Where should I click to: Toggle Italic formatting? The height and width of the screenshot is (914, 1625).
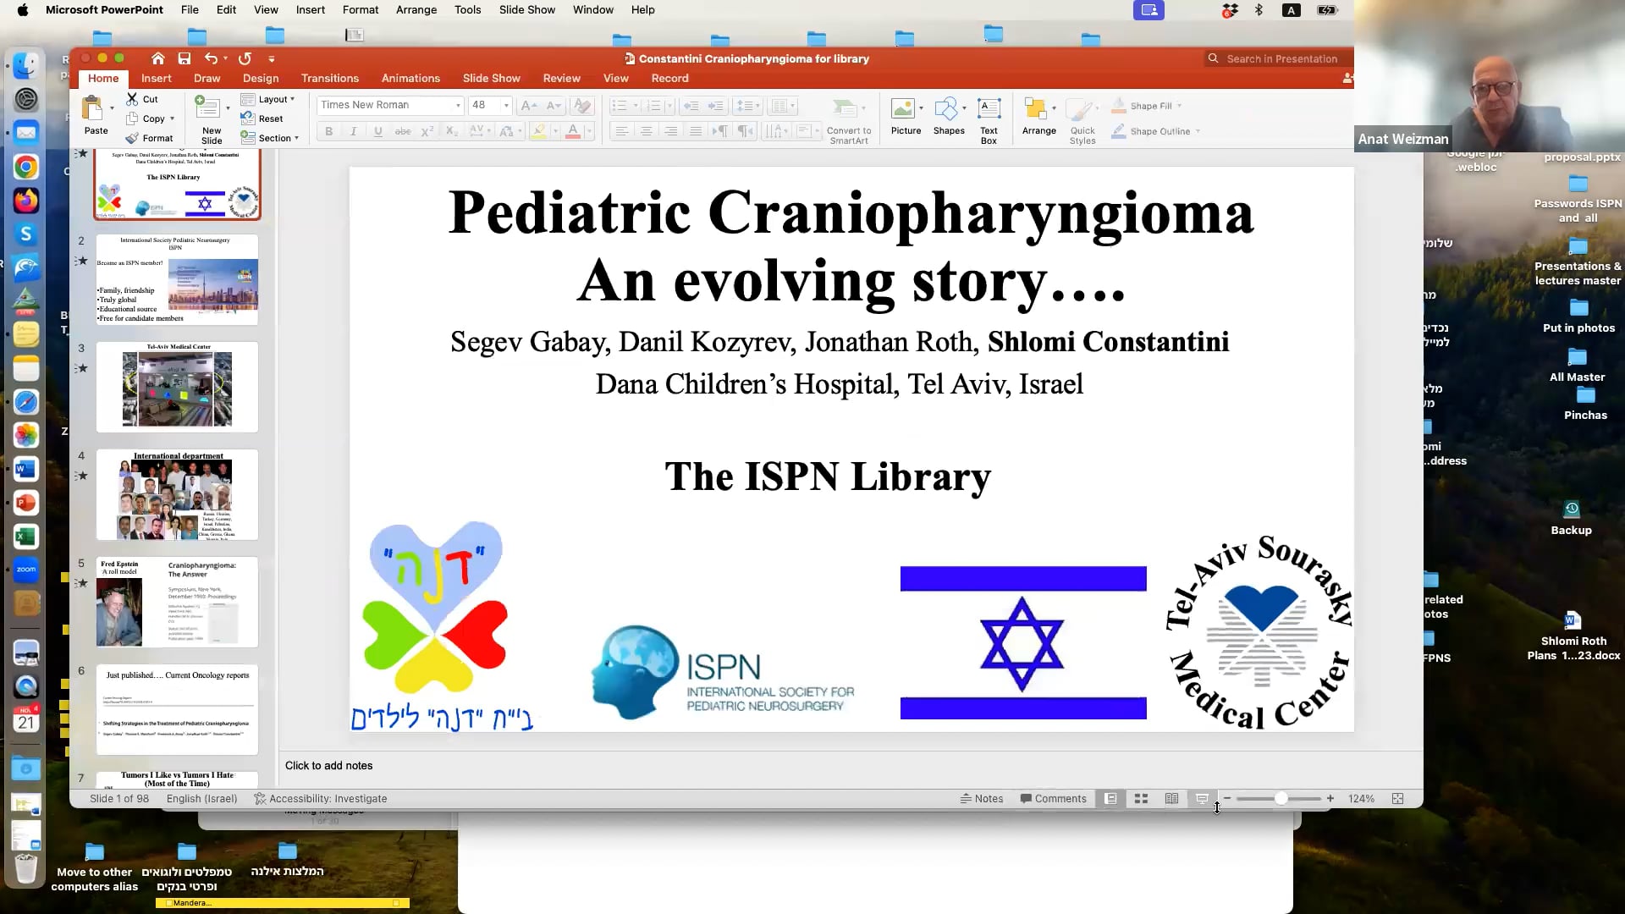pos(353,131)
